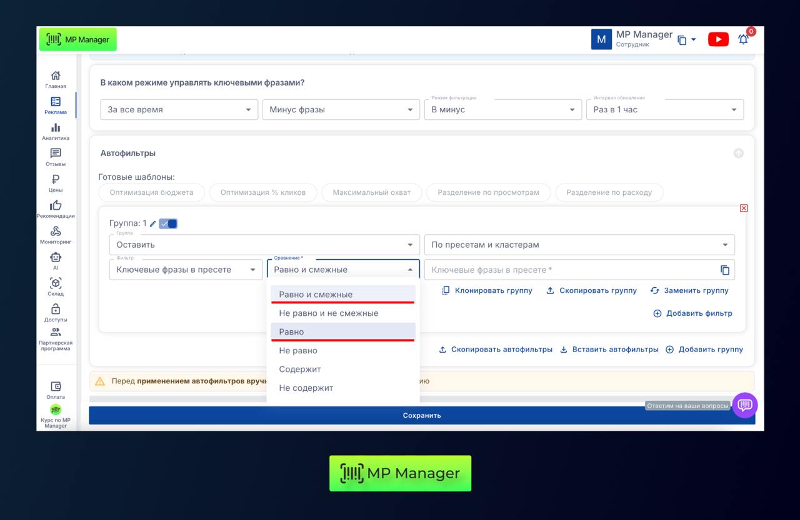This screenshot has width=800, height=520.
Task: Open the Раз в 1 час interval dropdown
Action: tap(664, 109)
